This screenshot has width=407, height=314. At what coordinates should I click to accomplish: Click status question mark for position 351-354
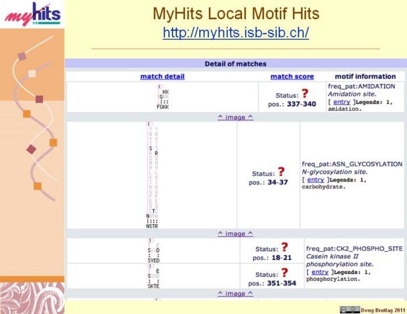click(x=285, y=273)
